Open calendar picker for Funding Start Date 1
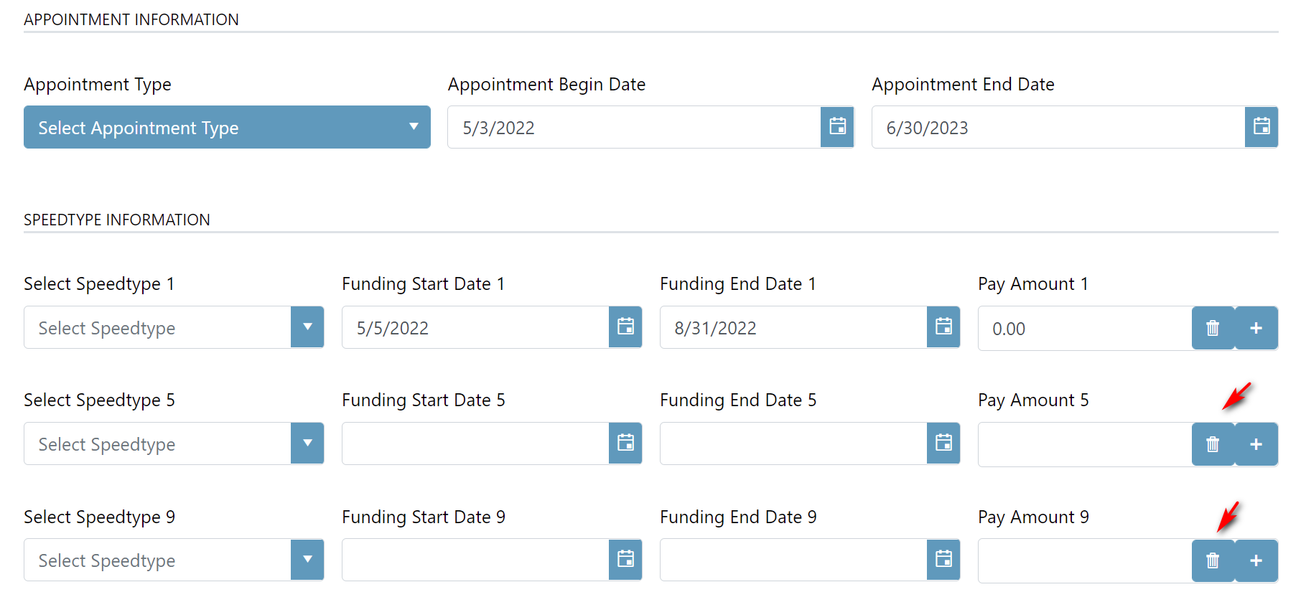The image size is (1306, 615). [x=625, y=327]
